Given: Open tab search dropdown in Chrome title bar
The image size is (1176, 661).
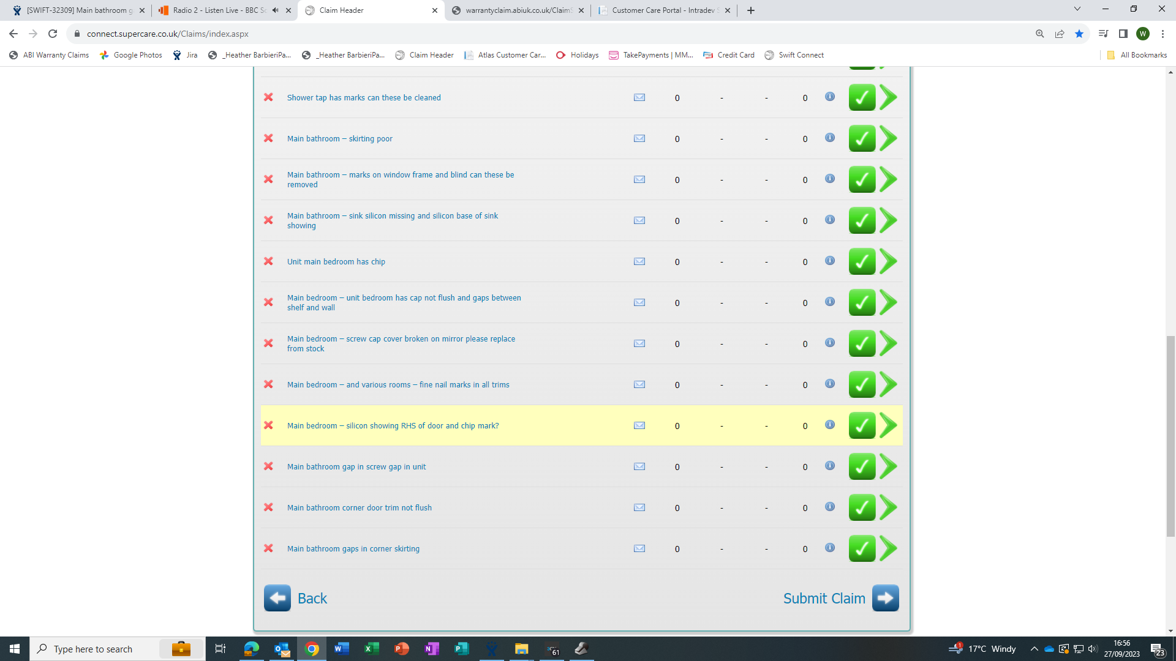Looking at the screenshot, I should 1077,10.
